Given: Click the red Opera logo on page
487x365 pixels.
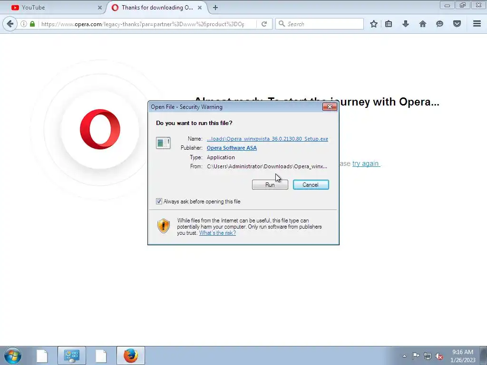Looking at the screenshot, I should tap(100, 129).
